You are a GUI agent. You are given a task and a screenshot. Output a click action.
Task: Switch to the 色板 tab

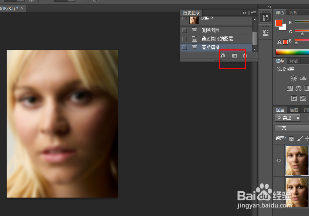(293, 13)
